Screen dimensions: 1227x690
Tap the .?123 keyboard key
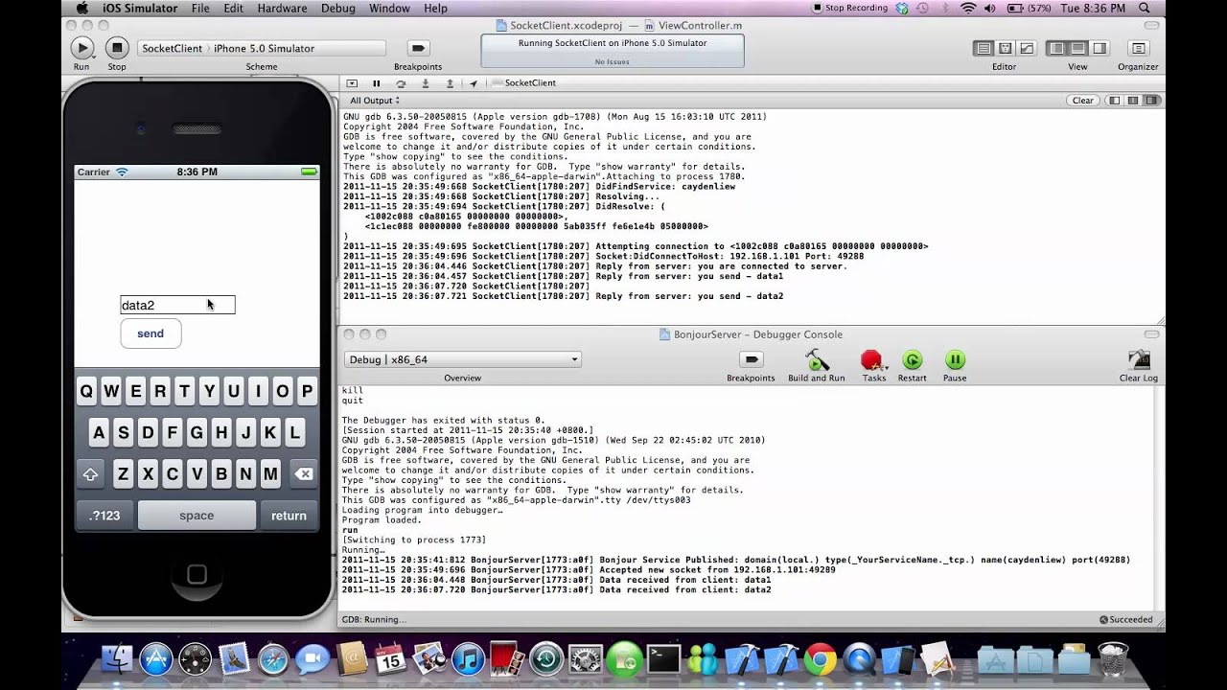(104, 516)
